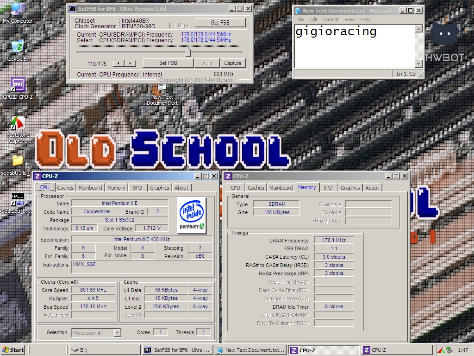474x356 pixels.
Task: Minimize the SetFSB window
Action: point(231,9)
